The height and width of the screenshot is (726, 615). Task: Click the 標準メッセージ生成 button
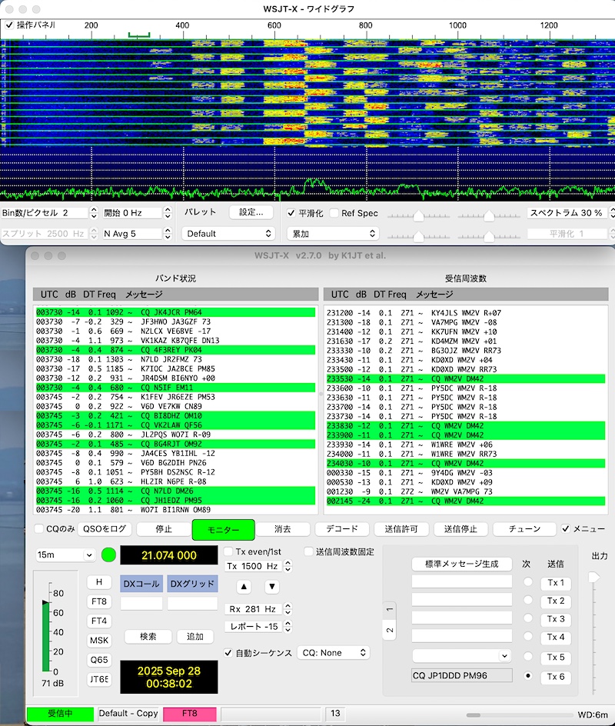tap(461, 564)
